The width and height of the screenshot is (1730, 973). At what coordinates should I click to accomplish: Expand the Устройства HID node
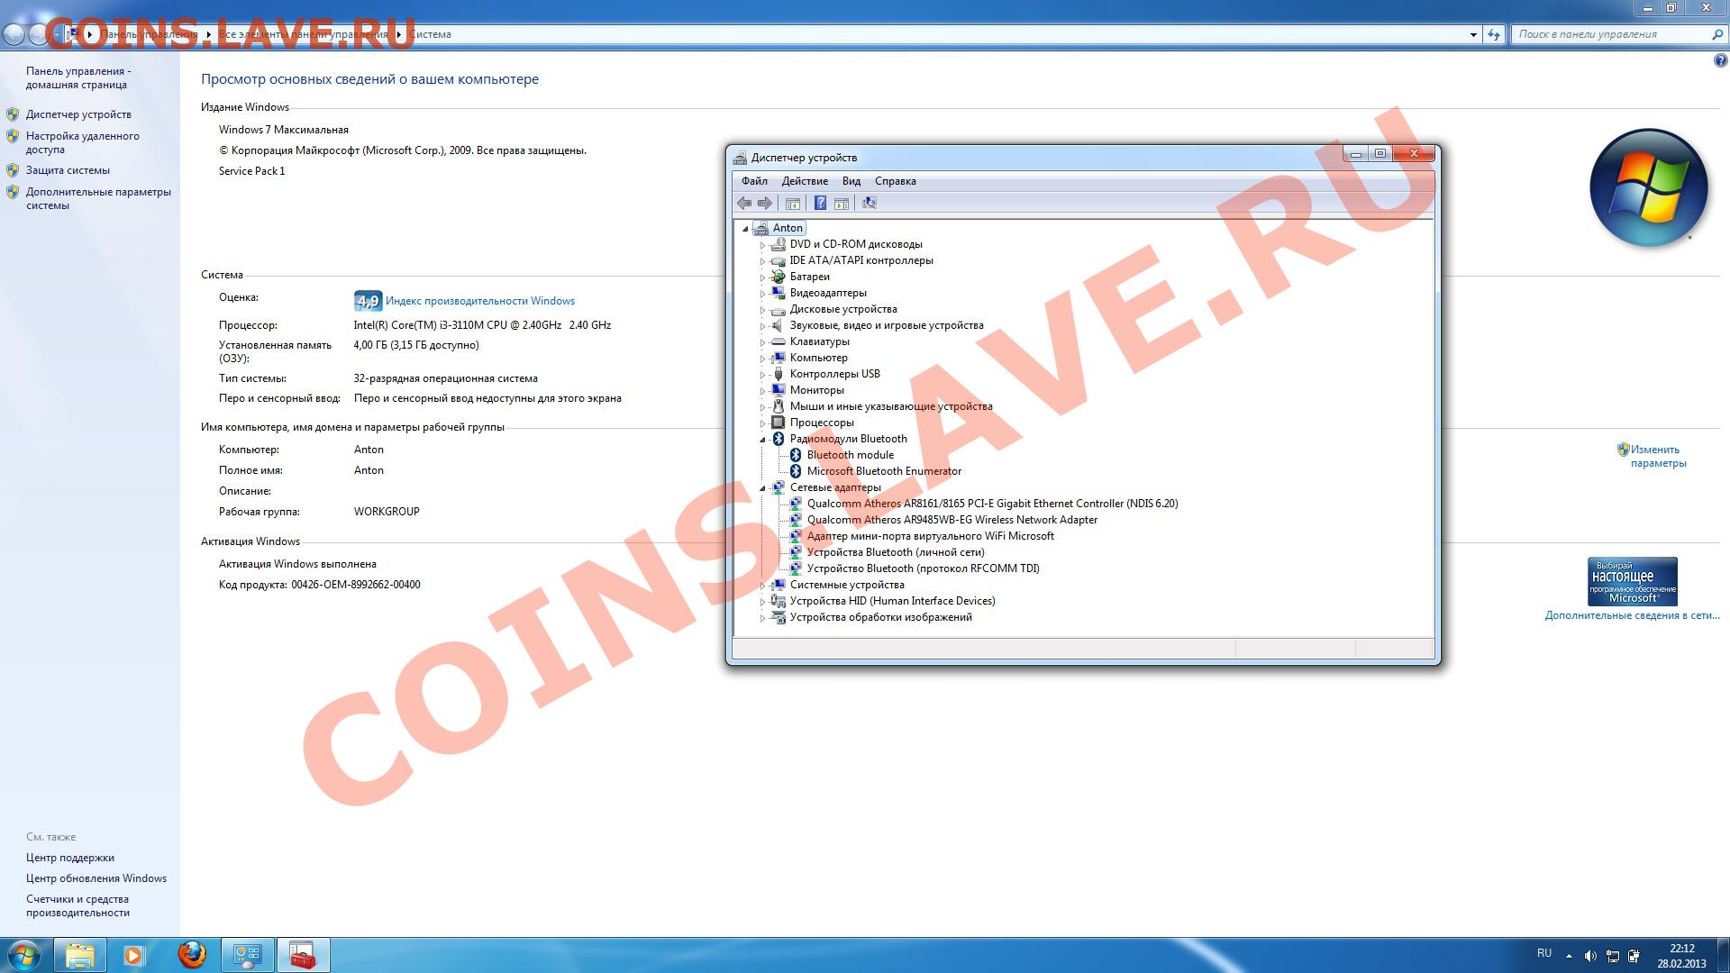pyautogui.click(x=762, y=602)
